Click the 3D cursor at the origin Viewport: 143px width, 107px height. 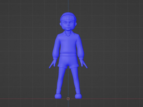(x=68, y=99)
